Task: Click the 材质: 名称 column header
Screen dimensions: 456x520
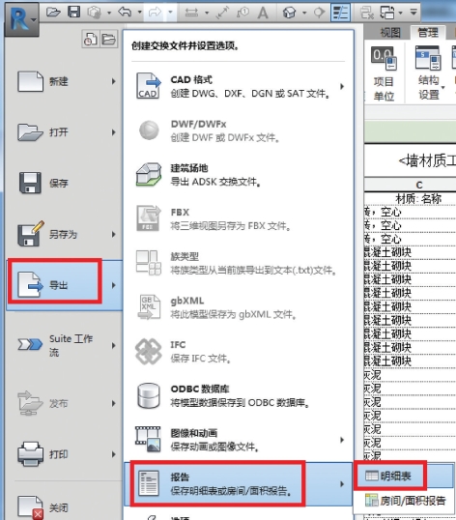Action: coord(418,199)
